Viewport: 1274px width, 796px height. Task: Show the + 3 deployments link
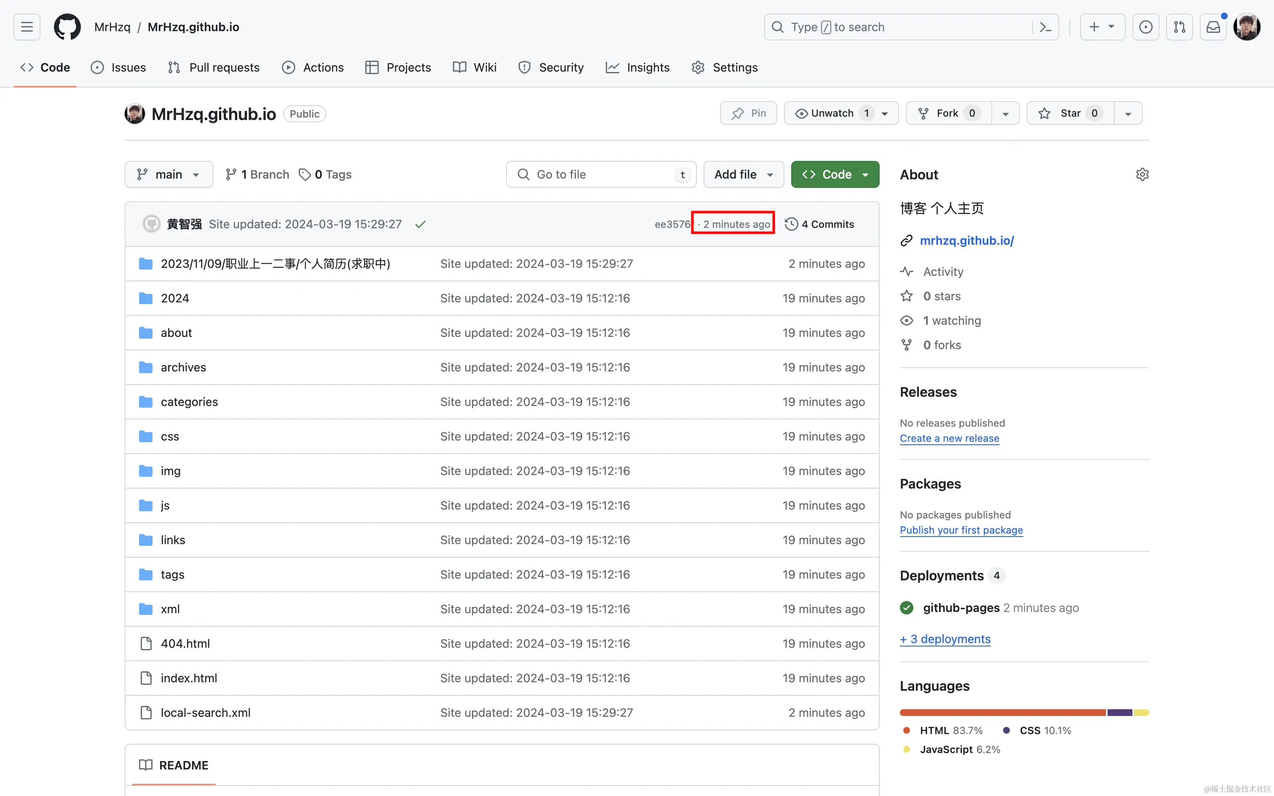point(945,638)
